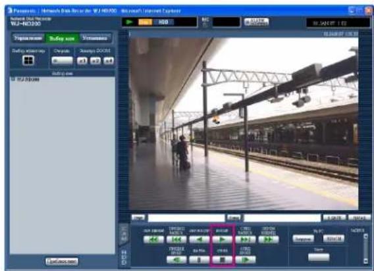The width and height of the screenshot is (374, 271).
Task: Stop playback with the square stop button
Action: (222, 260)
